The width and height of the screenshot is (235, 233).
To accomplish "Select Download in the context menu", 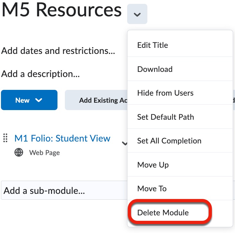I will (155, 69).
